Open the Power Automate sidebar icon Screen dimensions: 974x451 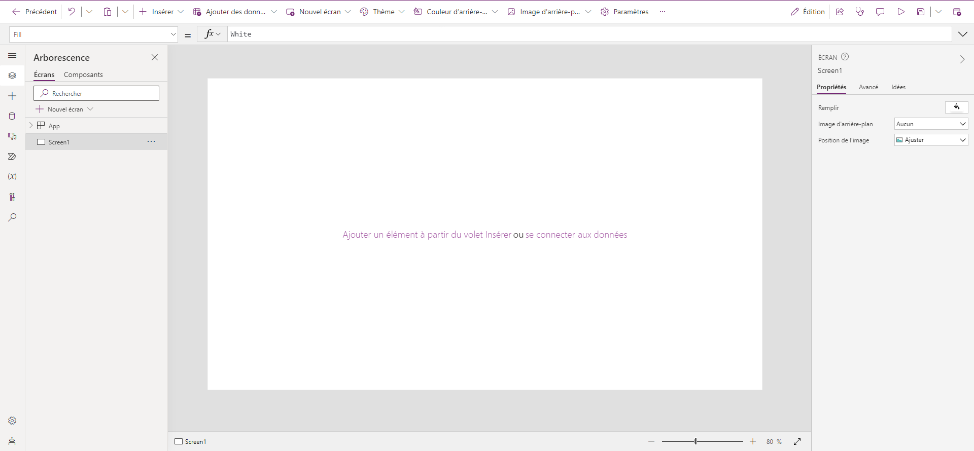pyautogui.click(x=12, y=157)
